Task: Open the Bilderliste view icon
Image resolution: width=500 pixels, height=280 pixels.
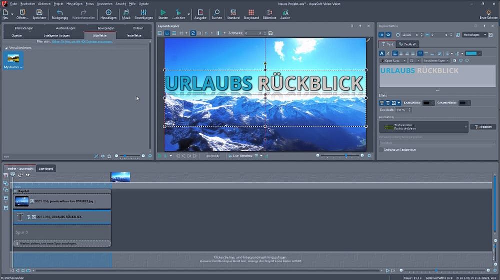Action: click(x=269, y=12)
